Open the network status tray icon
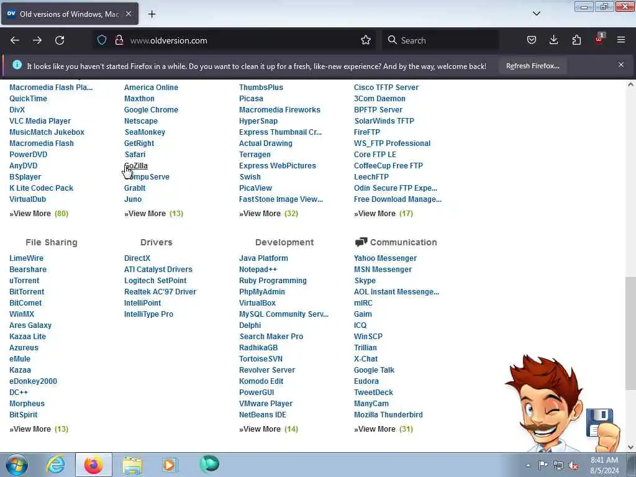This screenshot has width=636, height=477. coord(558,466)
